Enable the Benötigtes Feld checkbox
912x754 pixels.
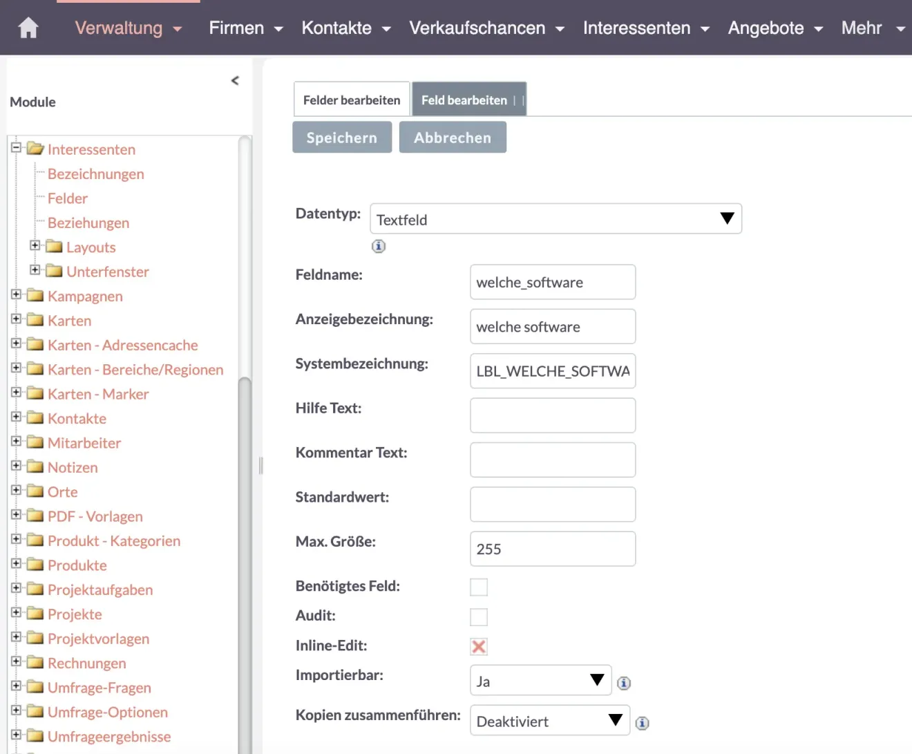tap(479, 587)
